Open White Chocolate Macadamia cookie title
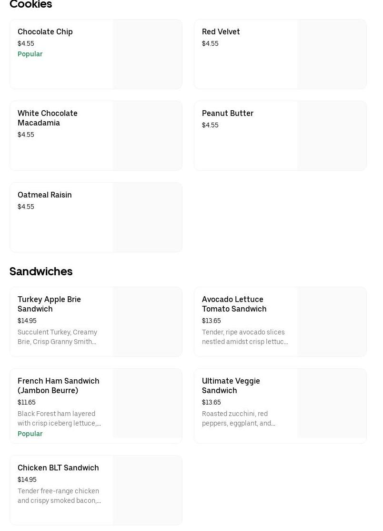Viewport: 383px width, 531px height. coord(48,118)
